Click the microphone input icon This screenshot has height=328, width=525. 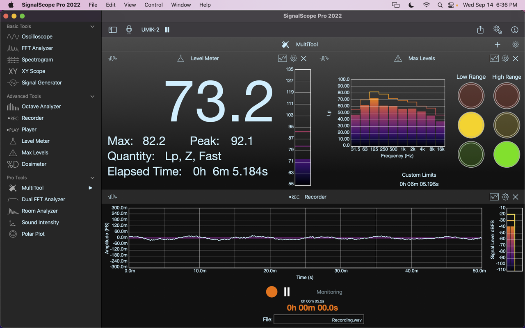pos(129,30)
